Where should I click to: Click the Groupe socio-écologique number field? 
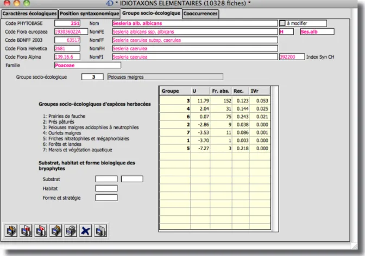click(92, 77)
